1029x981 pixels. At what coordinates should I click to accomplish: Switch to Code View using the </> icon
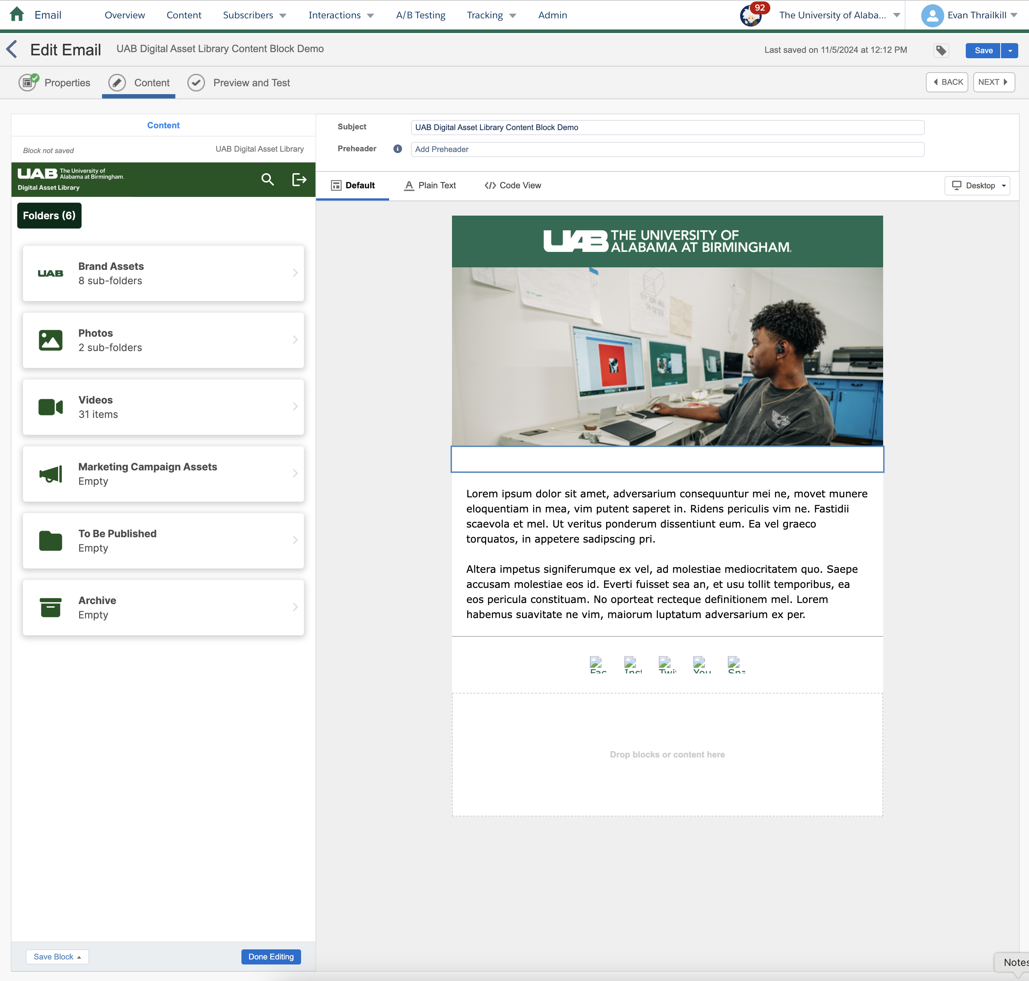pos(490,185)
